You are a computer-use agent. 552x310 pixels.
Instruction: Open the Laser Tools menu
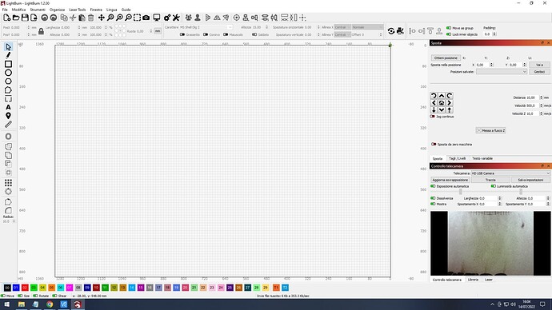point(77,10)
